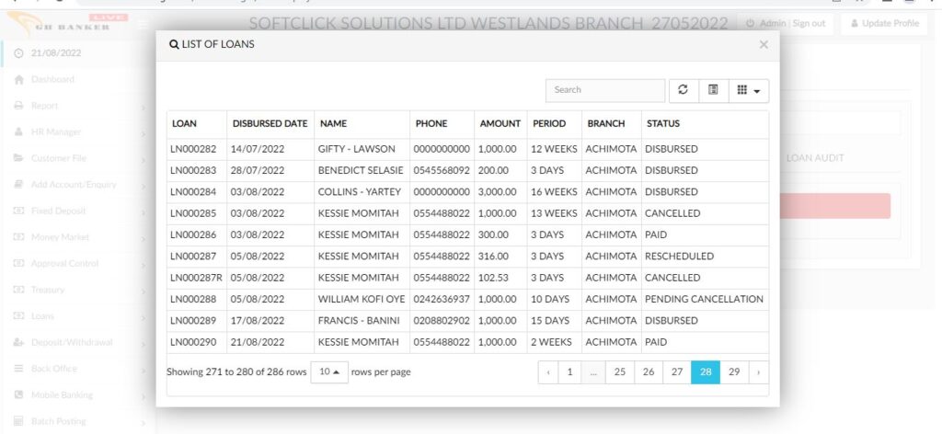Go to page 29 of loans
This screenshot has height=434, width=942.
click(x=733, y=372)
